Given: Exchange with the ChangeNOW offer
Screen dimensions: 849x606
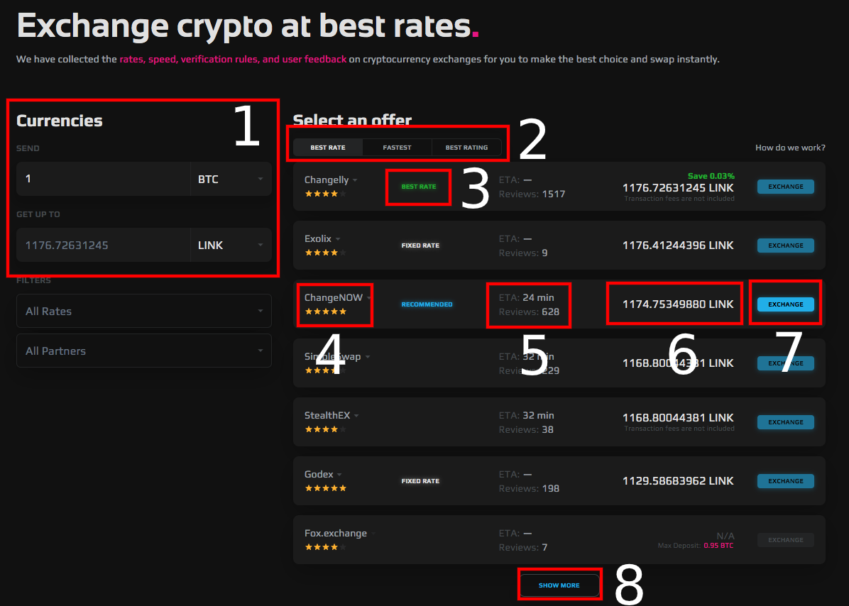Looking at the screenshot, I should point(785,304).
